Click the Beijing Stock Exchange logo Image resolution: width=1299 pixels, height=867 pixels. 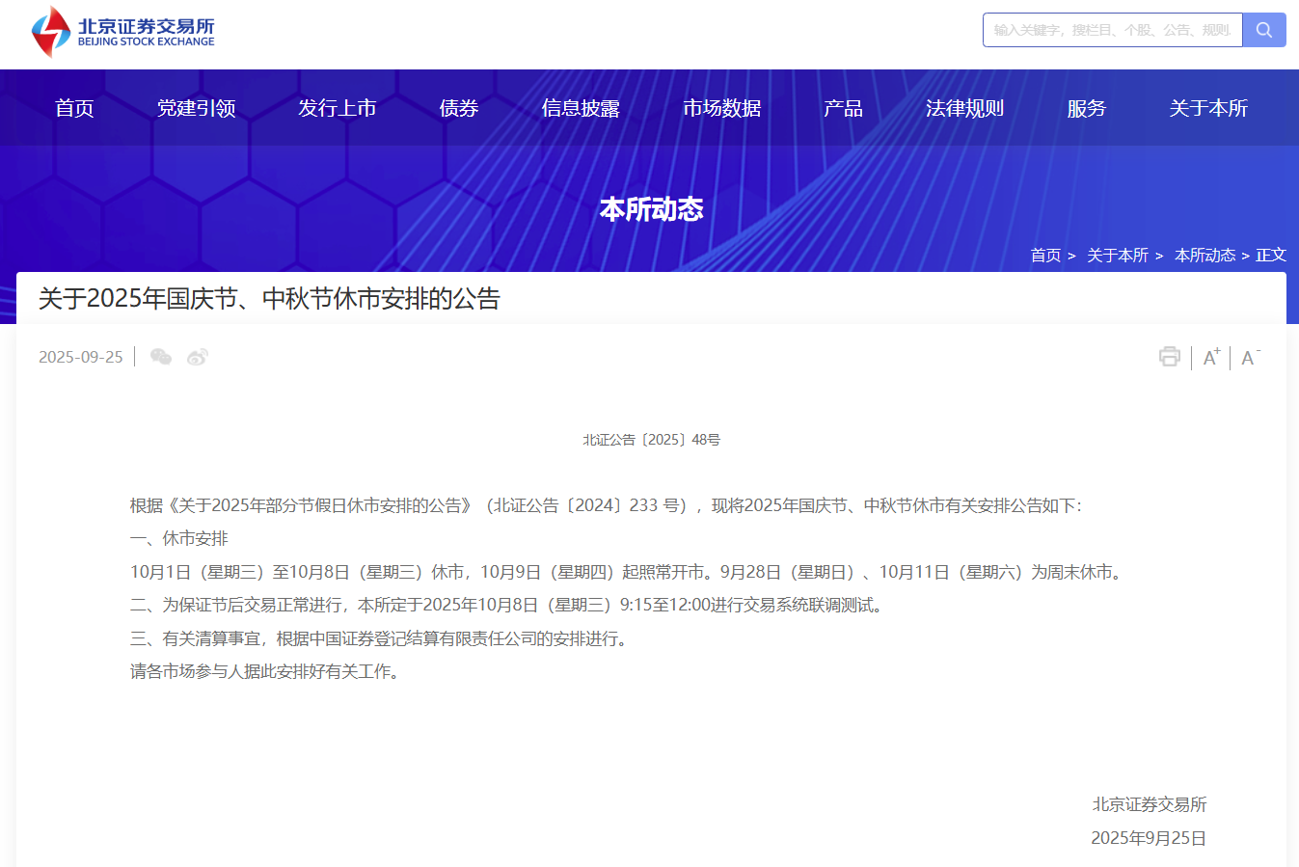pos(123,32)
